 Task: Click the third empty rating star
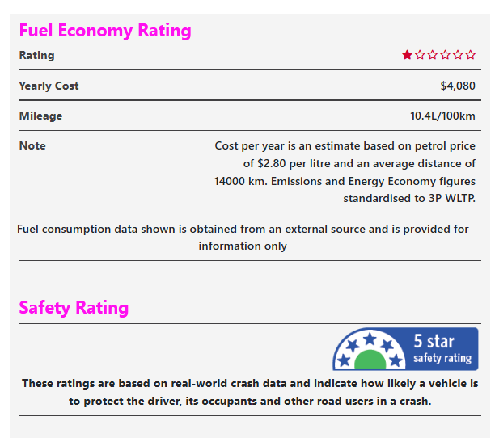point(433,55)
